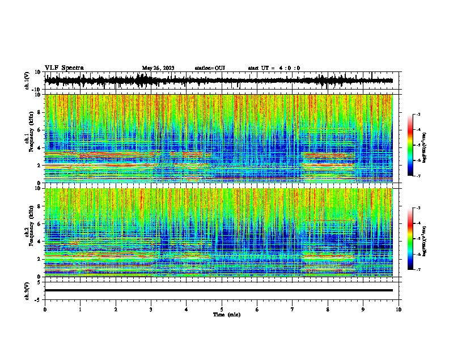Click the ch.1 colorbar "log(PSD)" units label
This screenshot has height=347, width=449.
tap(425, 147)
